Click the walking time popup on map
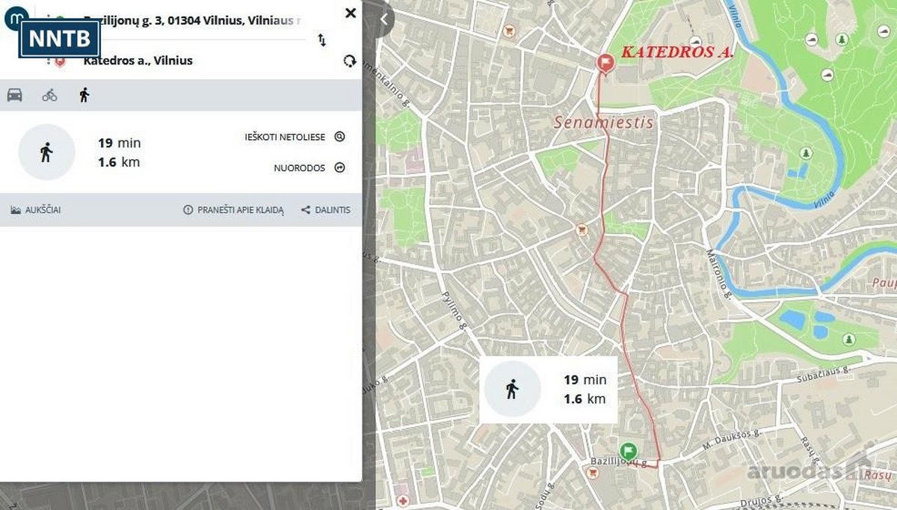Viewport: 897px width, 510px height. pyautogui.click(x=548, y=390)
